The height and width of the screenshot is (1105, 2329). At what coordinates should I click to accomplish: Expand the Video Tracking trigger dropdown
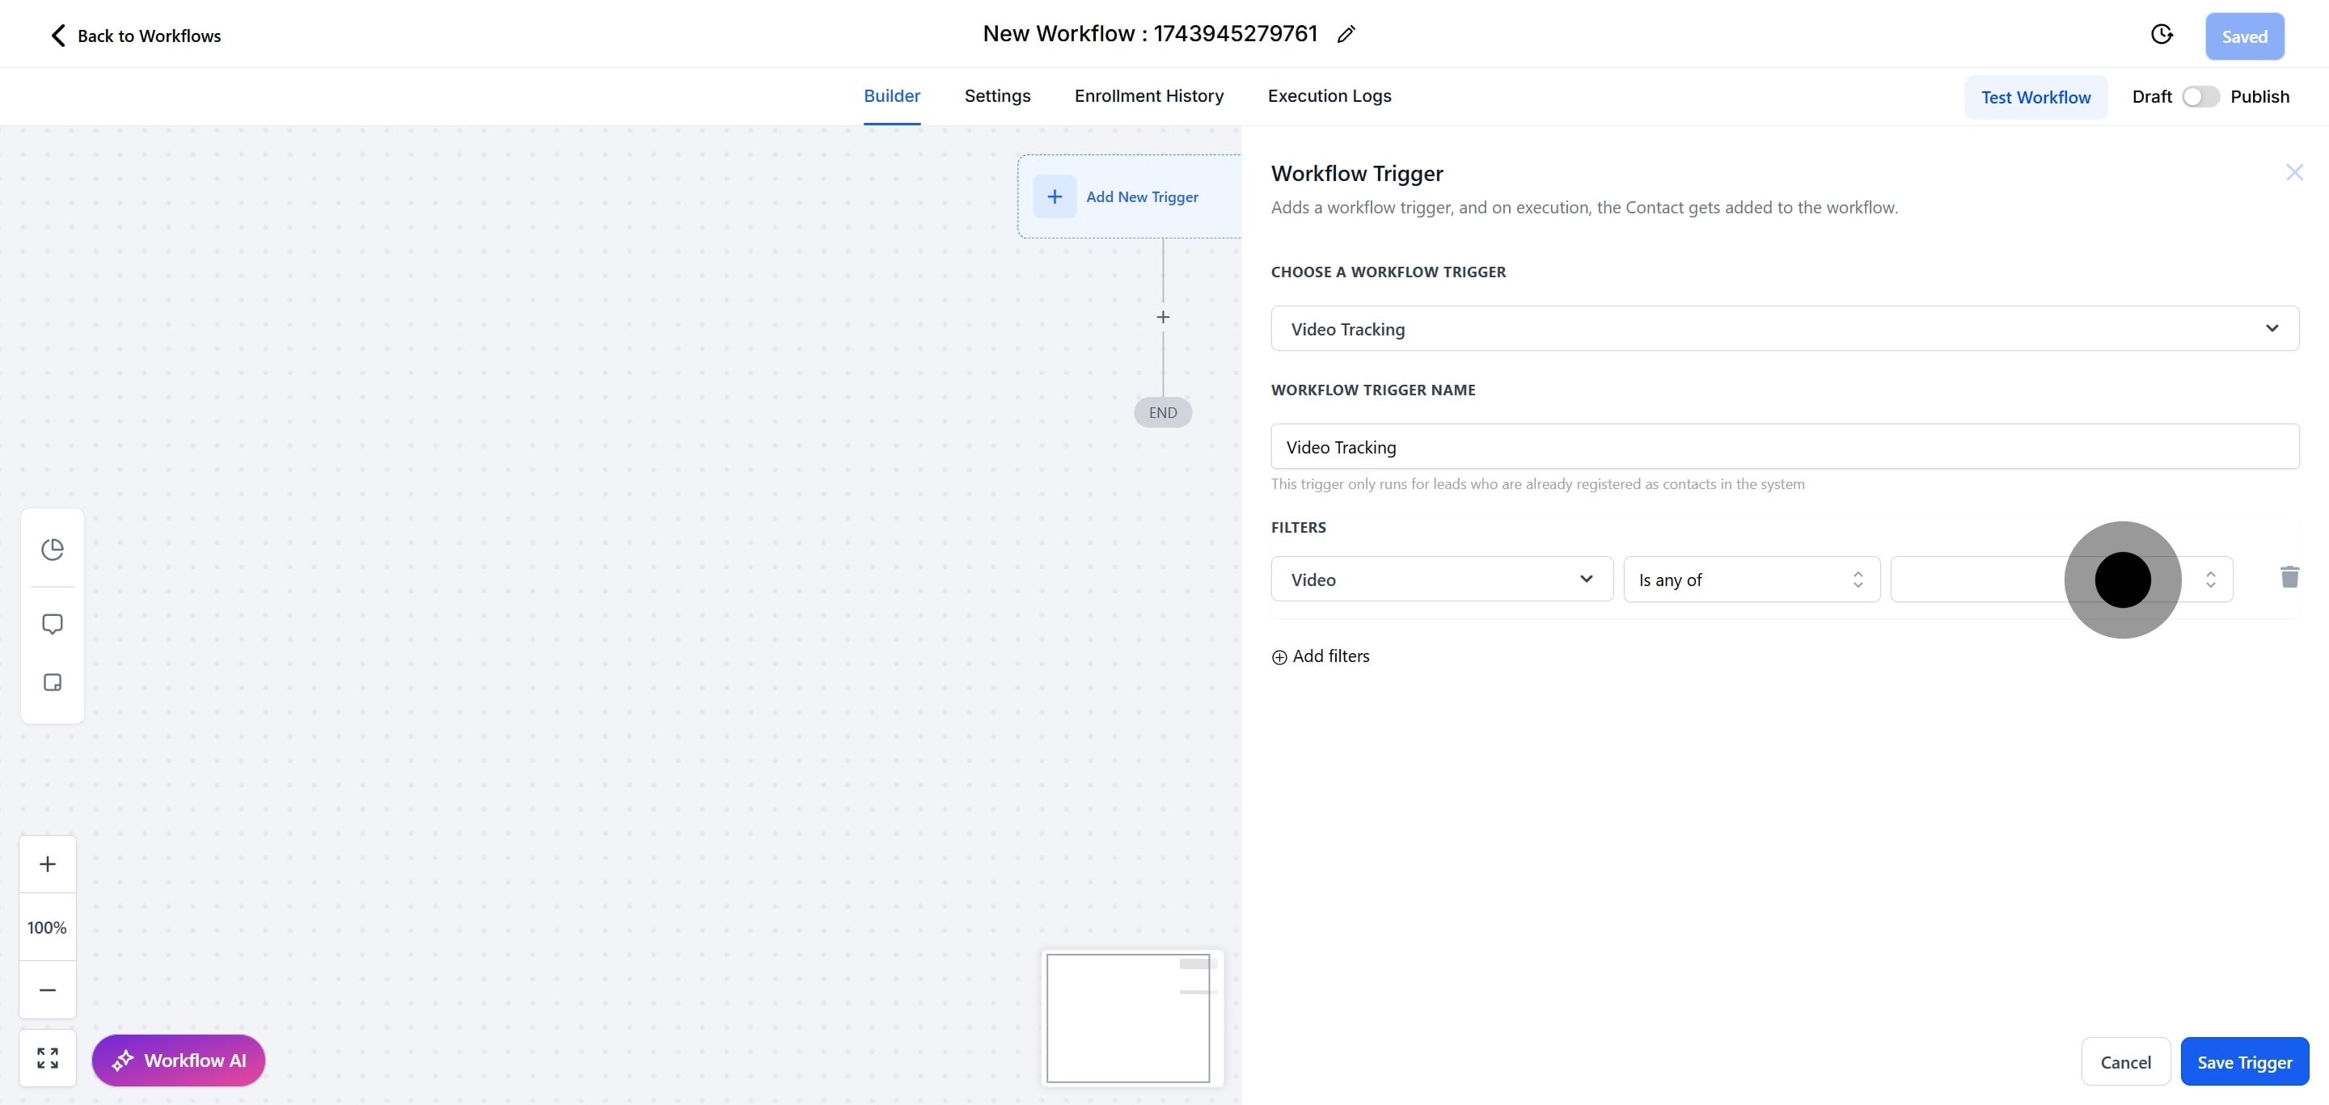click(1784, 329)
